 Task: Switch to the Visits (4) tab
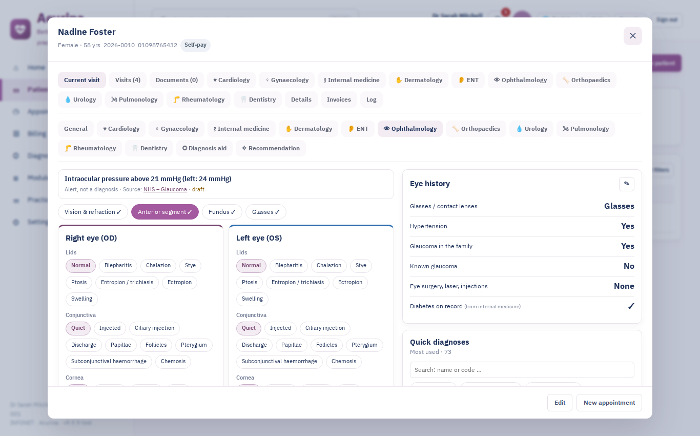point(128,80)
